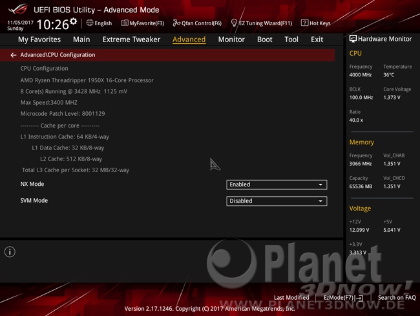Select the SVM Mode label

[x=34, y=201]
